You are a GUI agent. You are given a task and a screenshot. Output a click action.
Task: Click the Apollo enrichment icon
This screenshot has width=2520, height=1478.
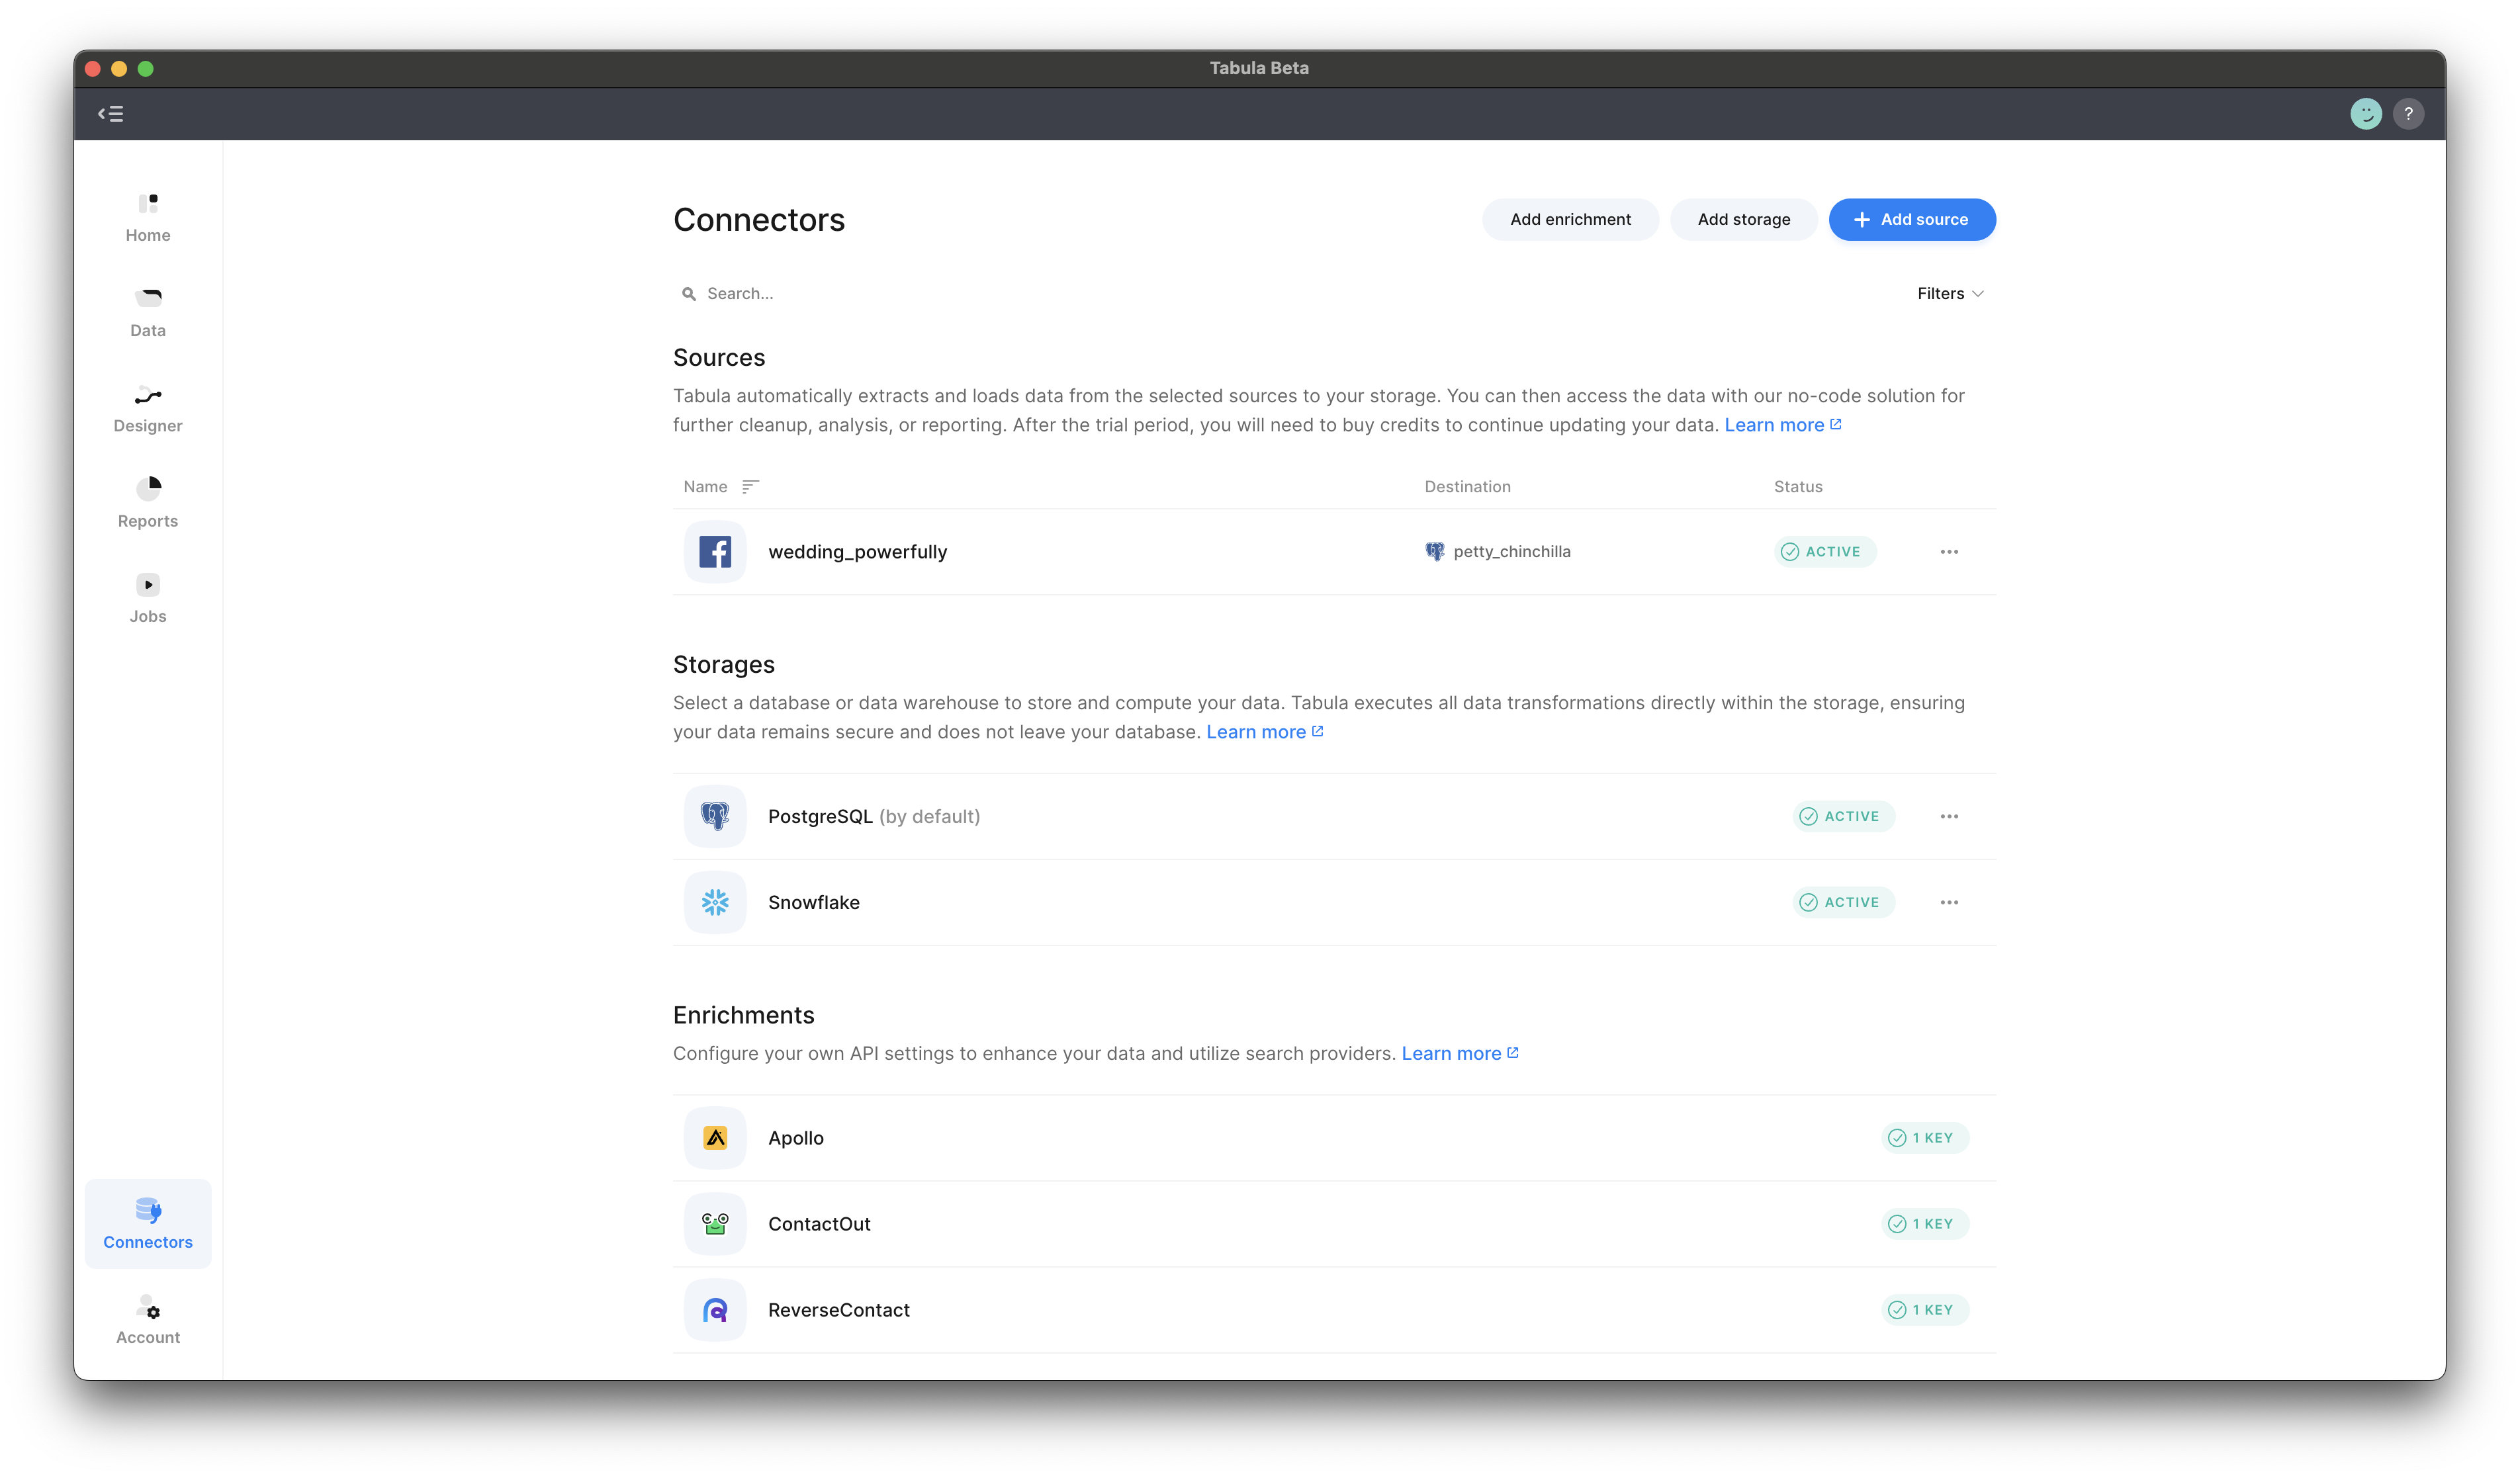pos(715,1138)
